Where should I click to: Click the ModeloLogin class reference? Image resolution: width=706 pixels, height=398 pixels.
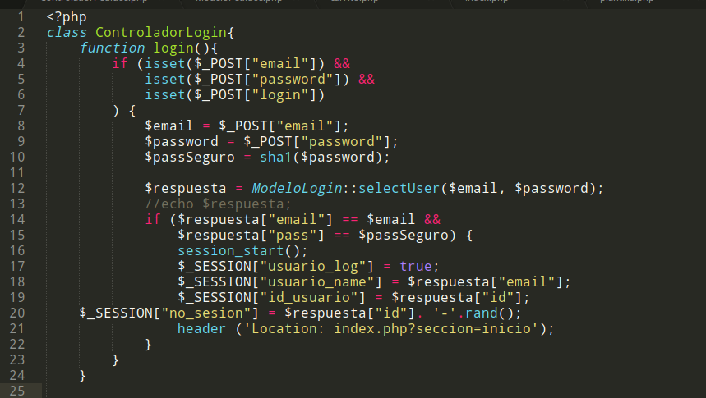297,189
